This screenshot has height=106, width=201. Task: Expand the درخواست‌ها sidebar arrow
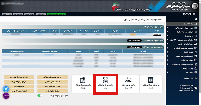tap(167, 36)
